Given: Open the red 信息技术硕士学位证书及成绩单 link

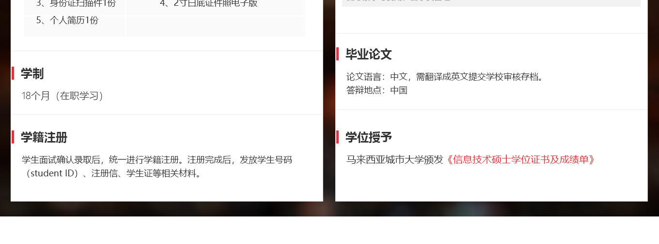Looking at the screenshot, I should click(520, 159).
